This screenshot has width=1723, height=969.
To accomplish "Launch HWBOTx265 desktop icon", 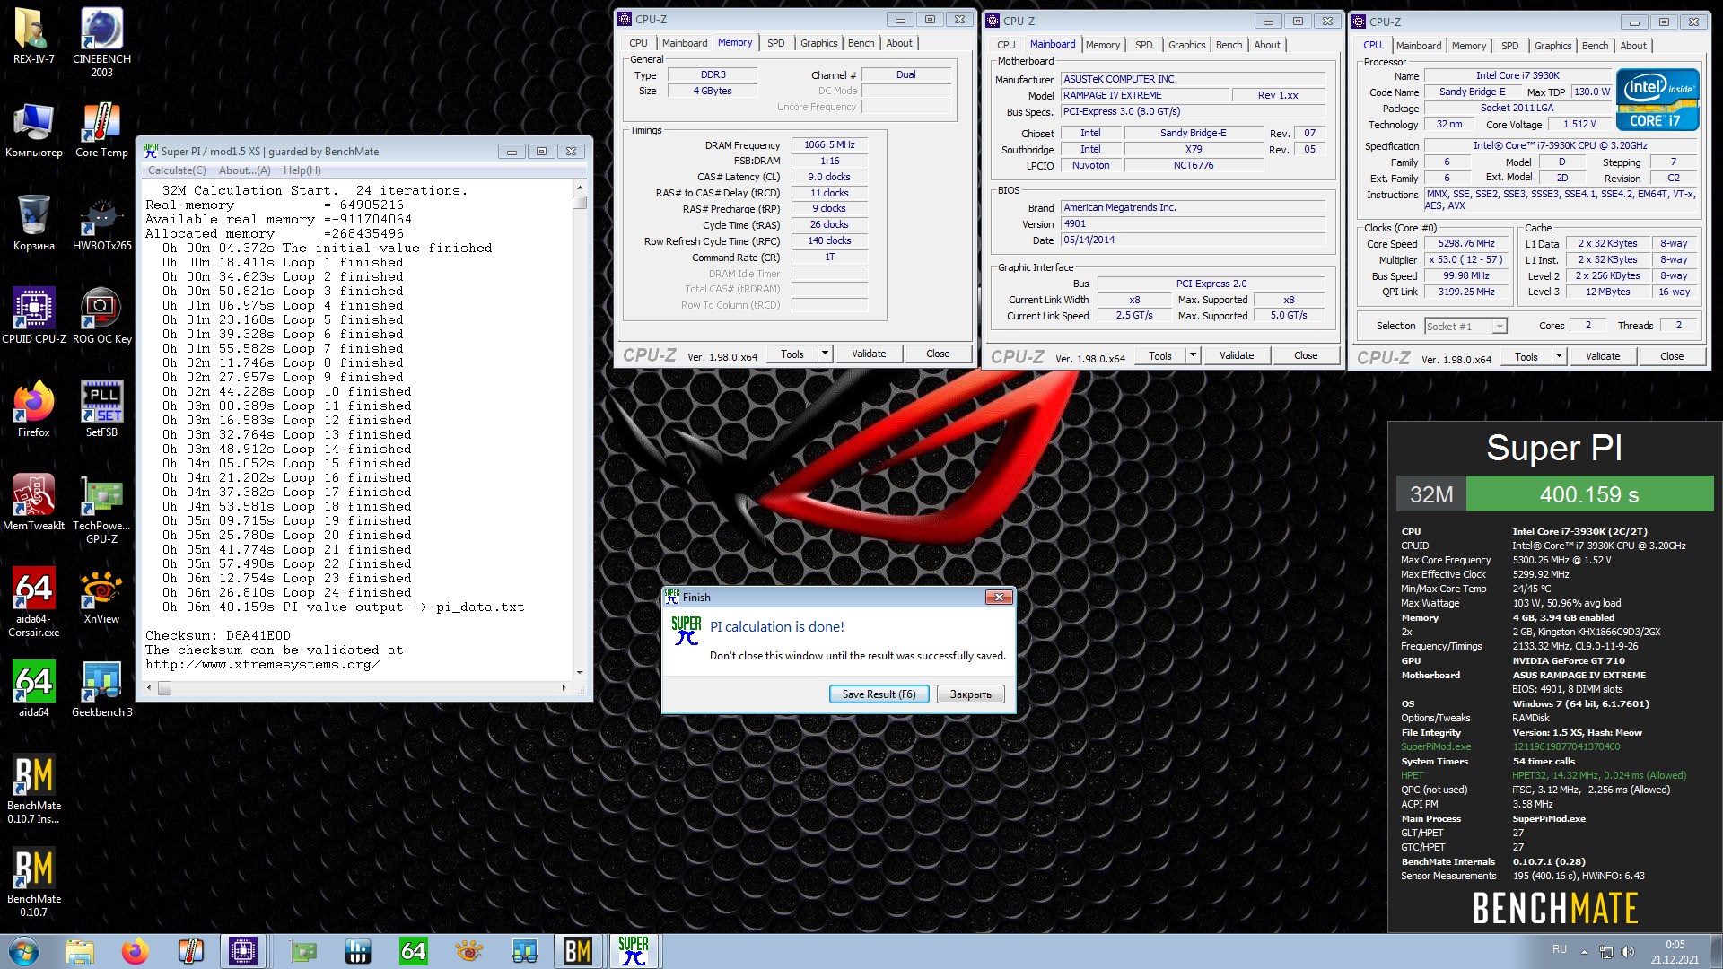I will (x=101, y=223).
